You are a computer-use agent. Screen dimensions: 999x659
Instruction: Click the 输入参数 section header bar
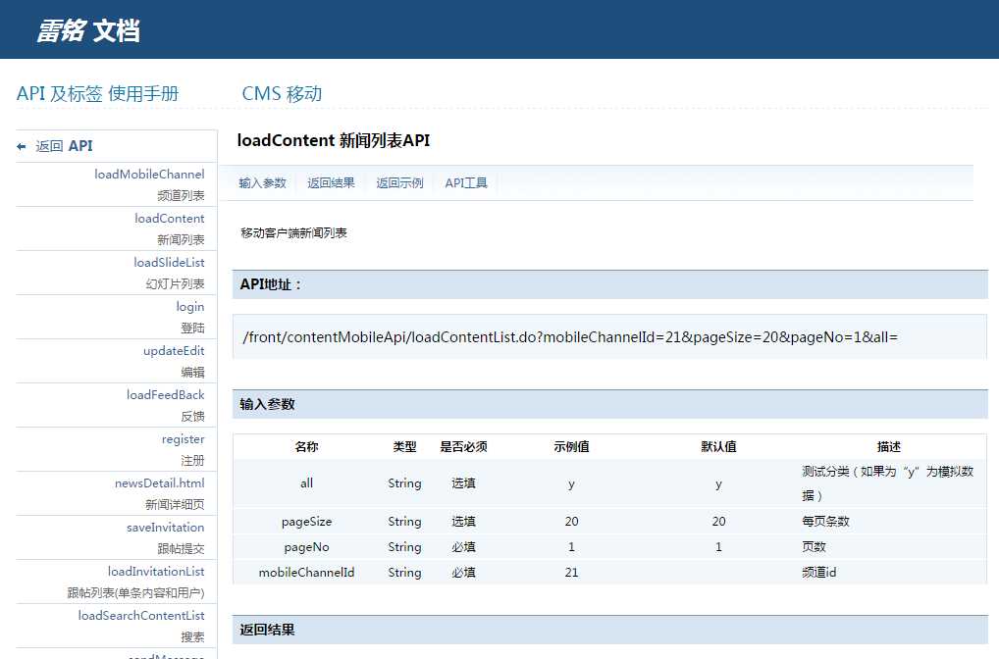coord(609,404)
